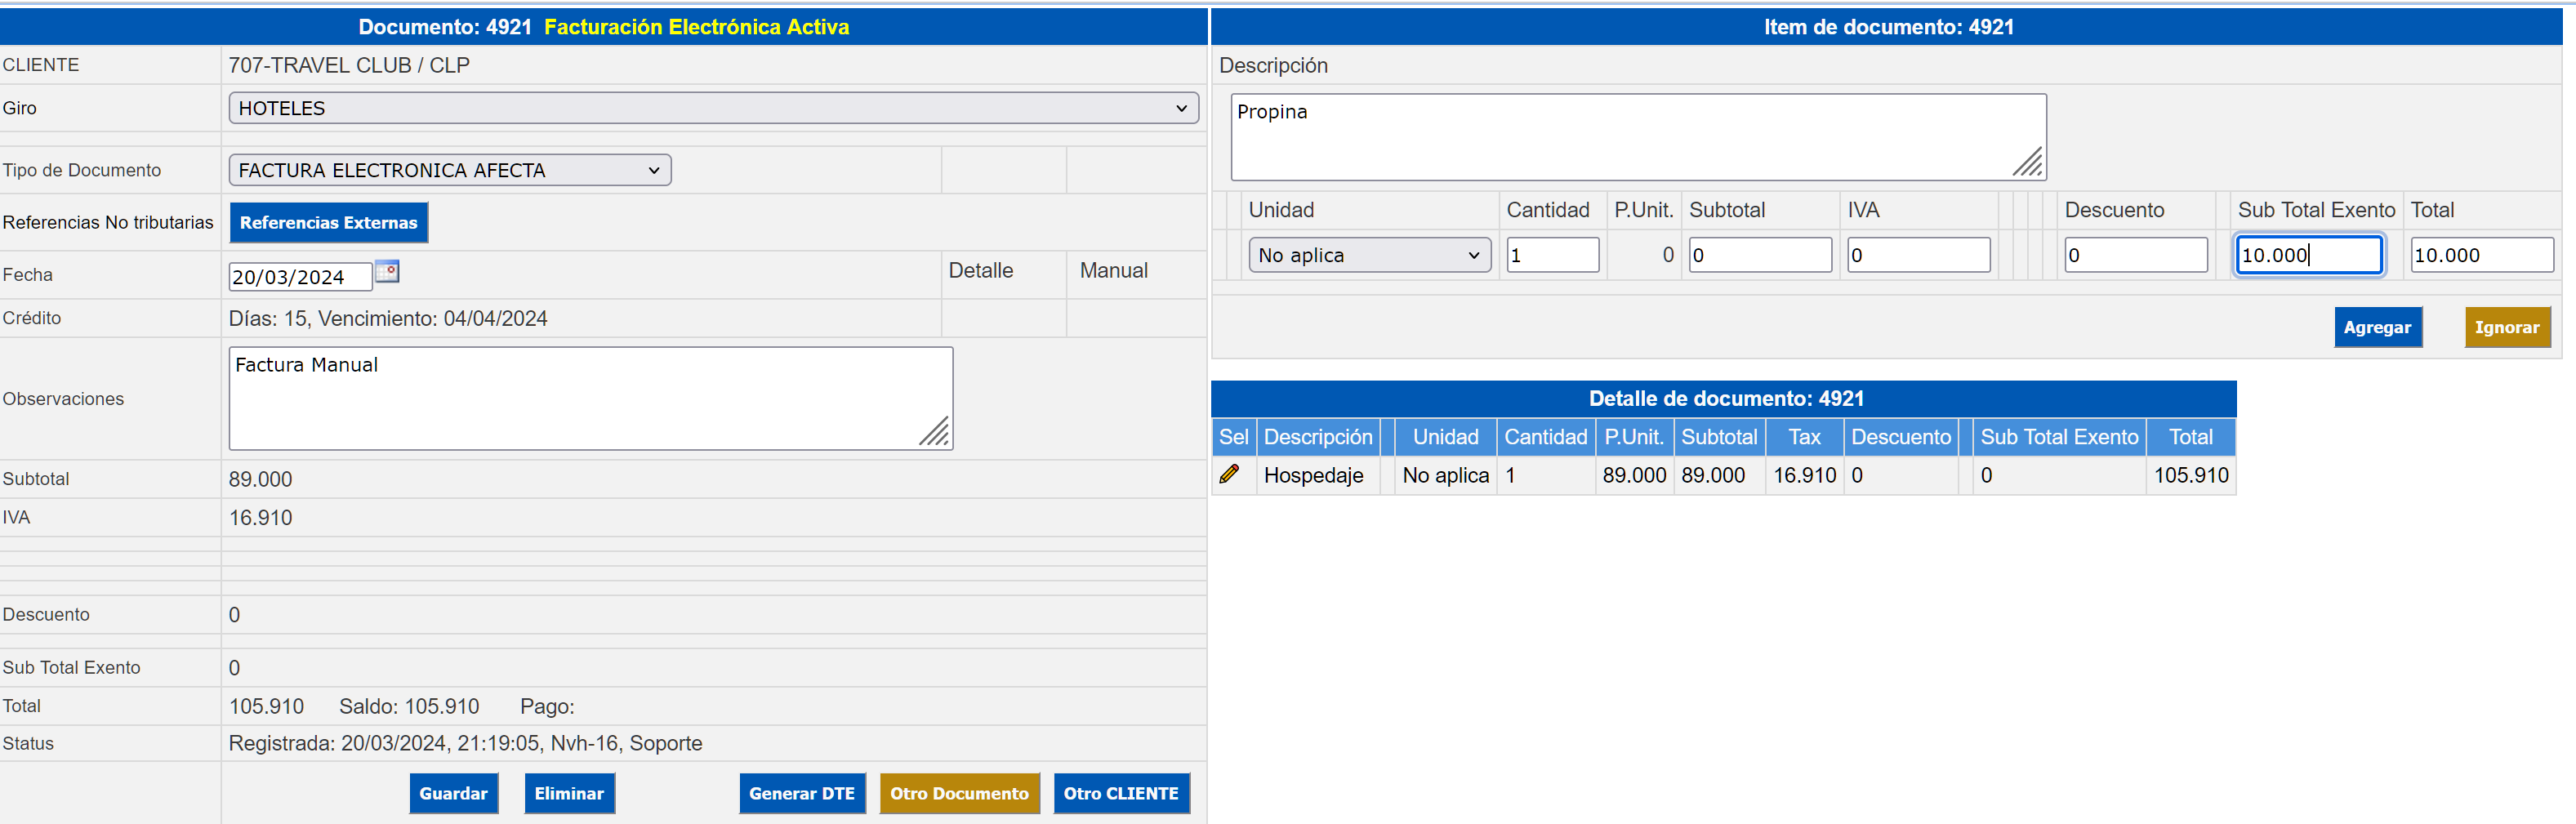The height and width of the screenshot is (824, 2576).
Task: Click the 89.000 P.Unit. cell in detail table
Action: (x=1634, y=475)
